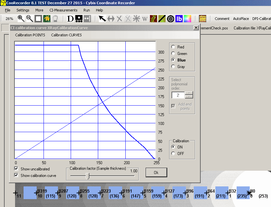Click the zoom out magnifier icon
Image resolution: width=271 pixels, height=207 pixels.
(29, 19)
